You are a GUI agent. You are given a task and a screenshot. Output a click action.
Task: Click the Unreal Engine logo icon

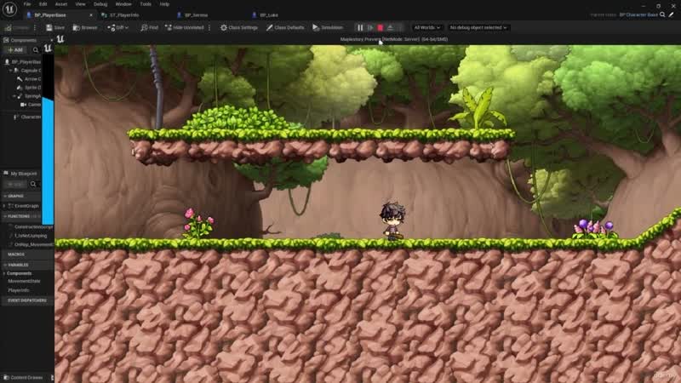coord(9,9)
